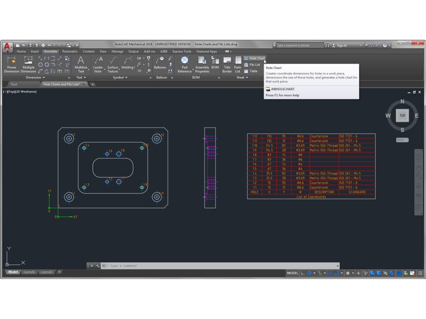Viewport: 426px width, 319px height.
Task: Expand the command line history arrow
Action: [338, 266]
